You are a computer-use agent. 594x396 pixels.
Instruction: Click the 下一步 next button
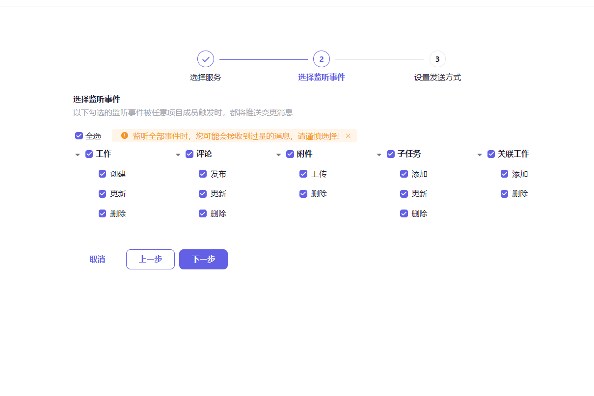tap(203, 259)
